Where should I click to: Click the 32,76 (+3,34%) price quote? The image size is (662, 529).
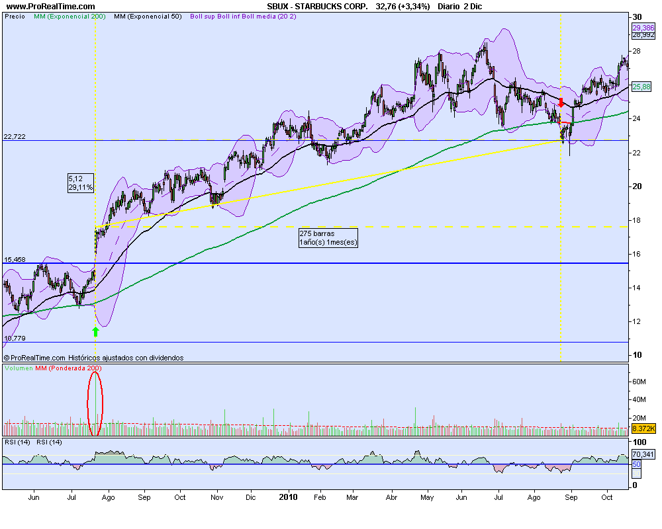[x=402, y=7]
